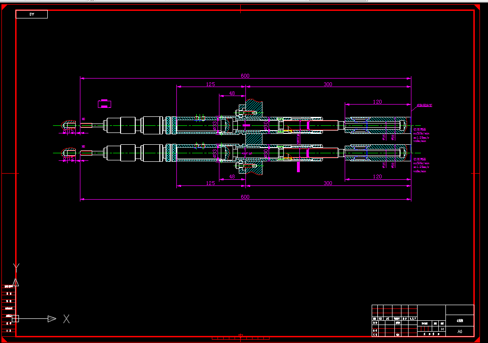488x343 pixels.
Task: Click the UCS X-axis arrowhead
Action: tap(52, 319)
